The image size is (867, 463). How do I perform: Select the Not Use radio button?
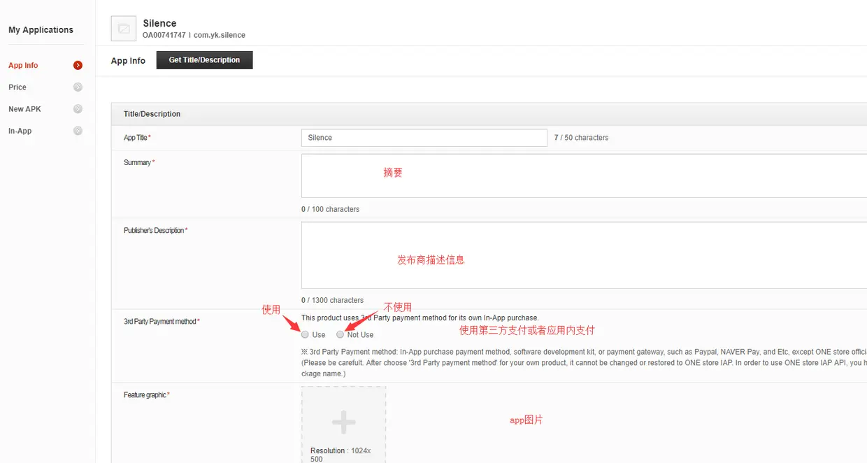coord(341,334)
